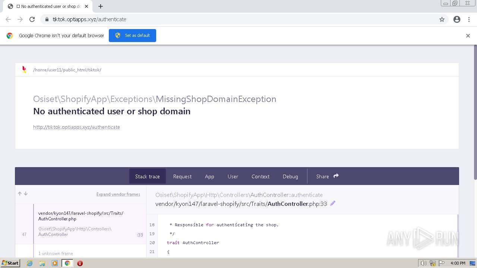The image size is (477, 268).
Task: Open a new browser tab
Action: 101,6
